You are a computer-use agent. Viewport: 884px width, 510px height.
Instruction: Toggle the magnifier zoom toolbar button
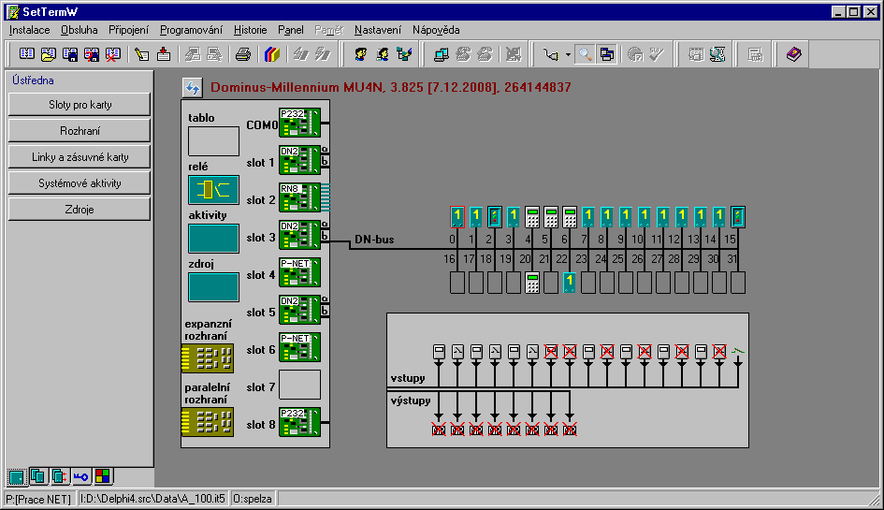(585, 54)
